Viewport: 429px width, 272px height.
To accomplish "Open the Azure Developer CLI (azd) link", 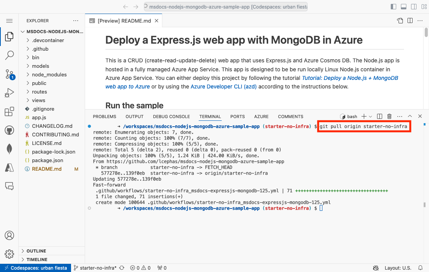I will (x=223, y=87).
